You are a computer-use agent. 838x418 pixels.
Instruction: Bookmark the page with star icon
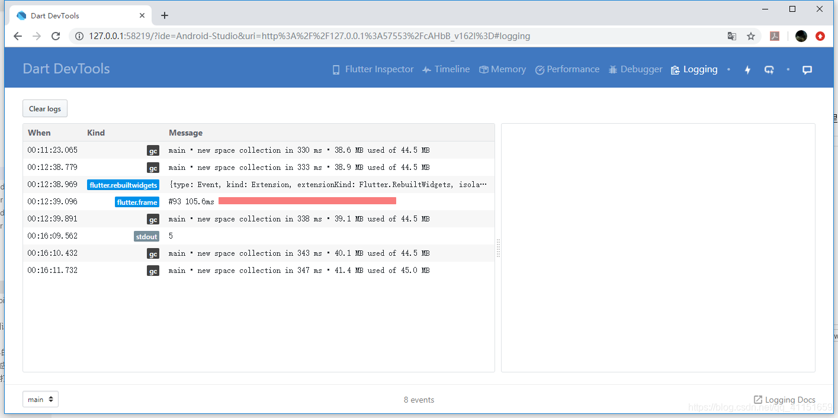pyautogui.click(x=751, y=36)
